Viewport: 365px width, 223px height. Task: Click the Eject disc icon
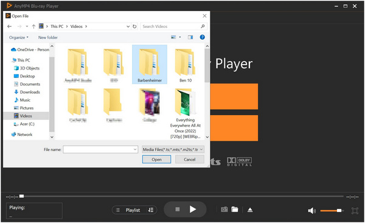250,210
